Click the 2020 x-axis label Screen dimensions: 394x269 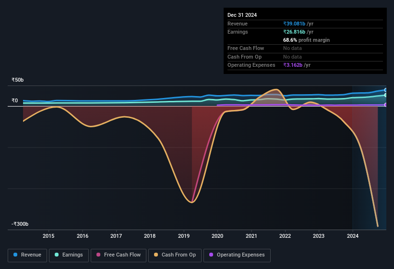tap(217, 236)
